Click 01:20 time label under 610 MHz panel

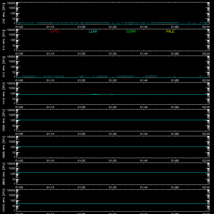82,81
